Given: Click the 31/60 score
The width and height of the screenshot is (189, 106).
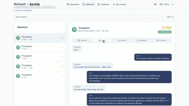Looking at the screenshot, I should [167, 28].
